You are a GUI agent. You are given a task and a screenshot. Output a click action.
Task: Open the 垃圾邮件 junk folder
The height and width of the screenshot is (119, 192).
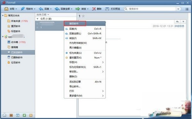point(14,62)
